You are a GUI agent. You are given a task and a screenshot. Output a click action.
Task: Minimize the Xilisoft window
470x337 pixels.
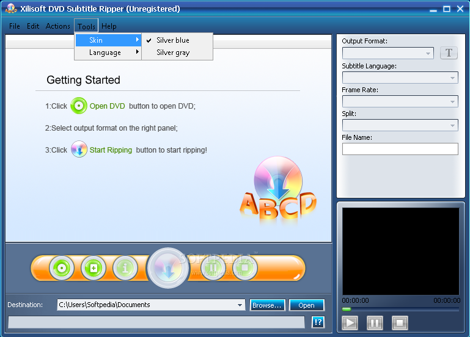point(433,9)
